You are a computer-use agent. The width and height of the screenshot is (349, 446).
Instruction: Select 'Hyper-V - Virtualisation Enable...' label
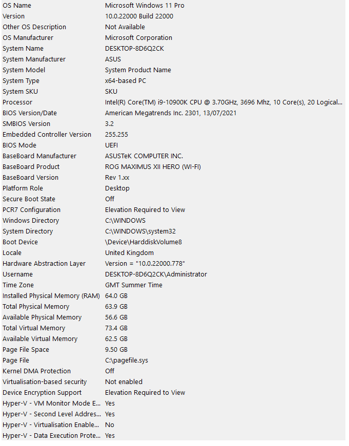(x=51, y=425)
